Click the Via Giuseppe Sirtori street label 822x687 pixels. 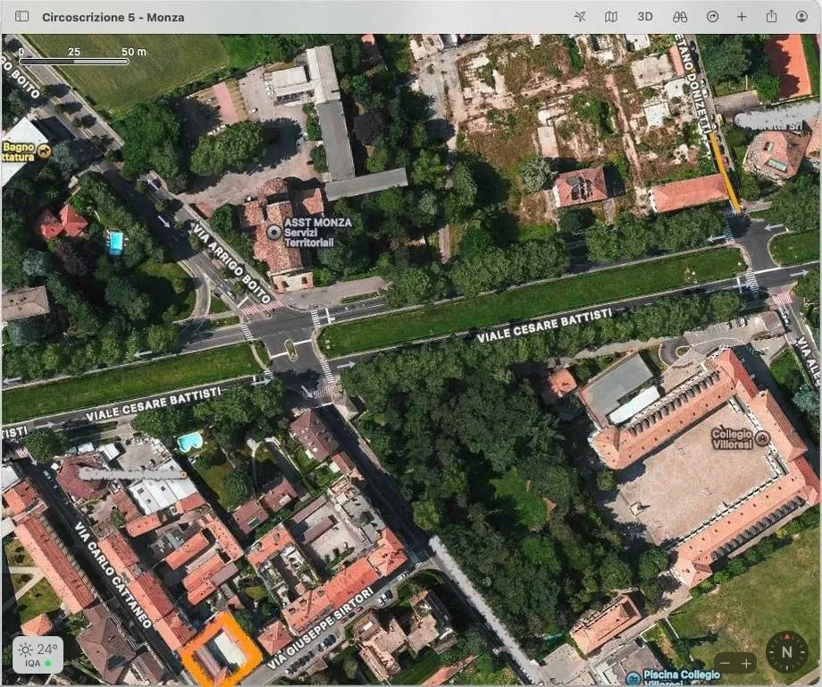coord(322,628)
